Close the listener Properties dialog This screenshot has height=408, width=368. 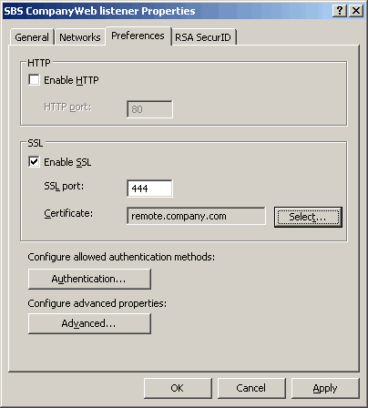356,11
